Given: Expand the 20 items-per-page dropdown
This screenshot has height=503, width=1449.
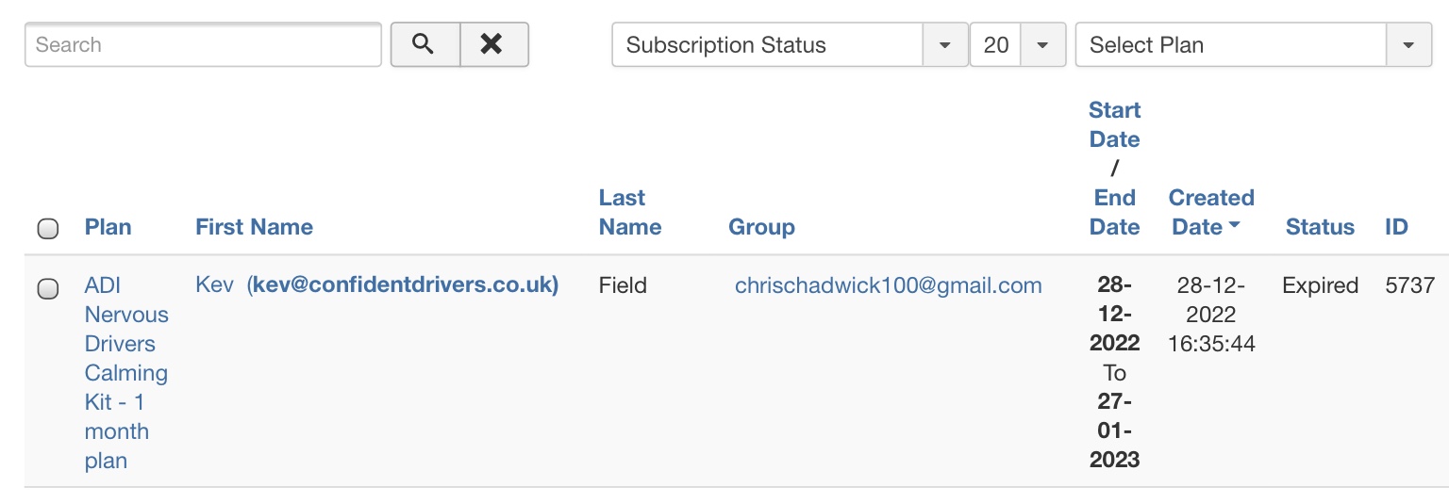Looking at the screenshot, I should [x=1018, y=44].
